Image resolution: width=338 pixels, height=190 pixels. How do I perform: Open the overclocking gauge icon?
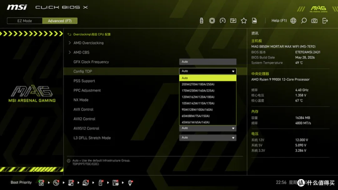223,21
